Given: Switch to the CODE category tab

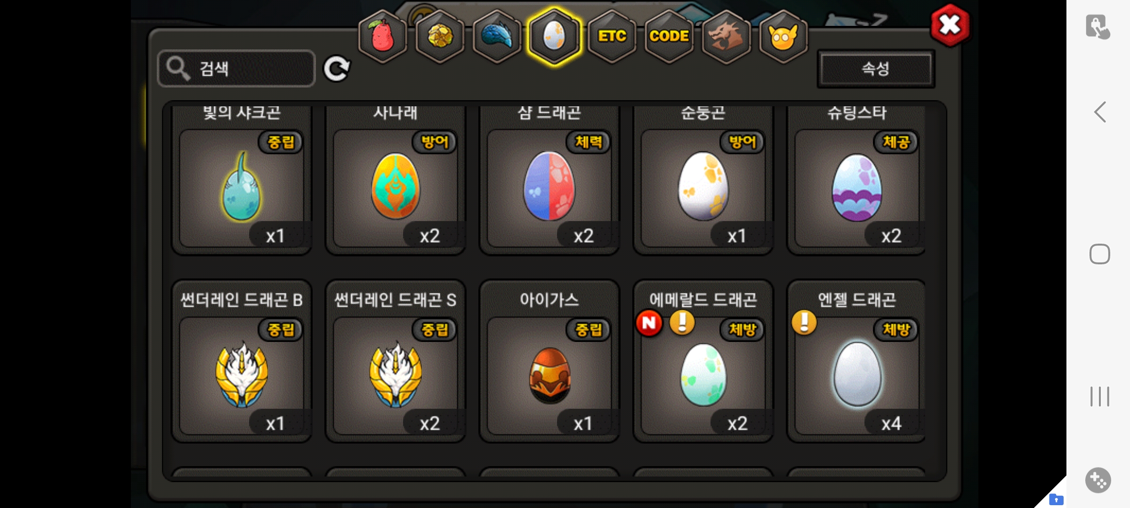Looking at the screenshot, I should pos(669,37).
